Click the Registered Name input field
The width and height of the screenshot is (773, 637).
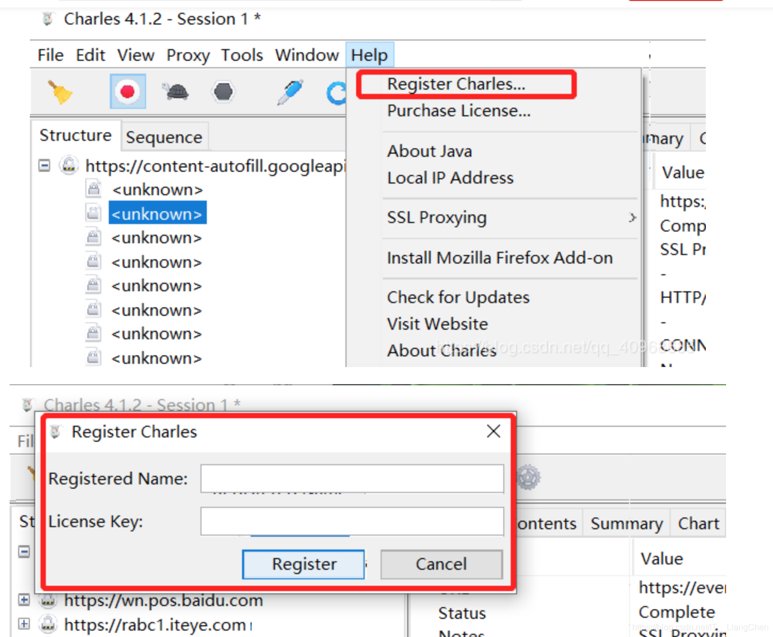tap(352, 479)
